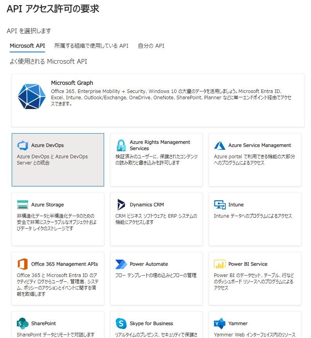
Task: Click the Power Automate blue arrow icon
Action: (x=121, y=264)
